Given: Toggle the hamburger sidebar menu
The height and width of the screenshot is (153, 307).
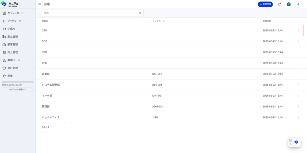Looking at the screenshot, I should (x=40, y=4).
